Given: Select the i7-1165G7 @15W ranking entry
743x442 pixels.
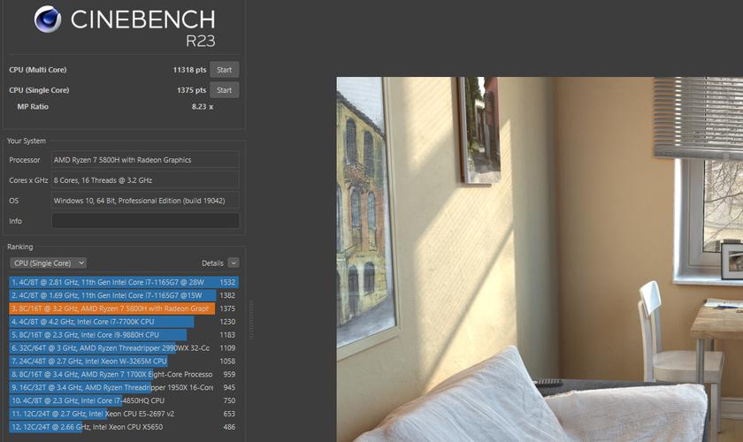Looking at the screenshot, I should [124, 295].
